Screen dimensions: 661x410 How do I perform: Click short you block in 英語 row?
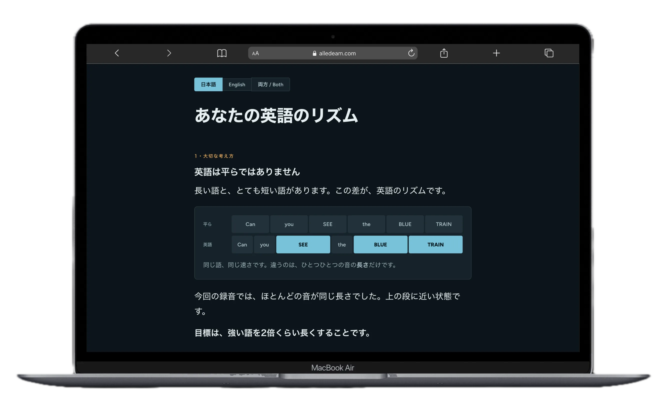[x=264, y=244]
